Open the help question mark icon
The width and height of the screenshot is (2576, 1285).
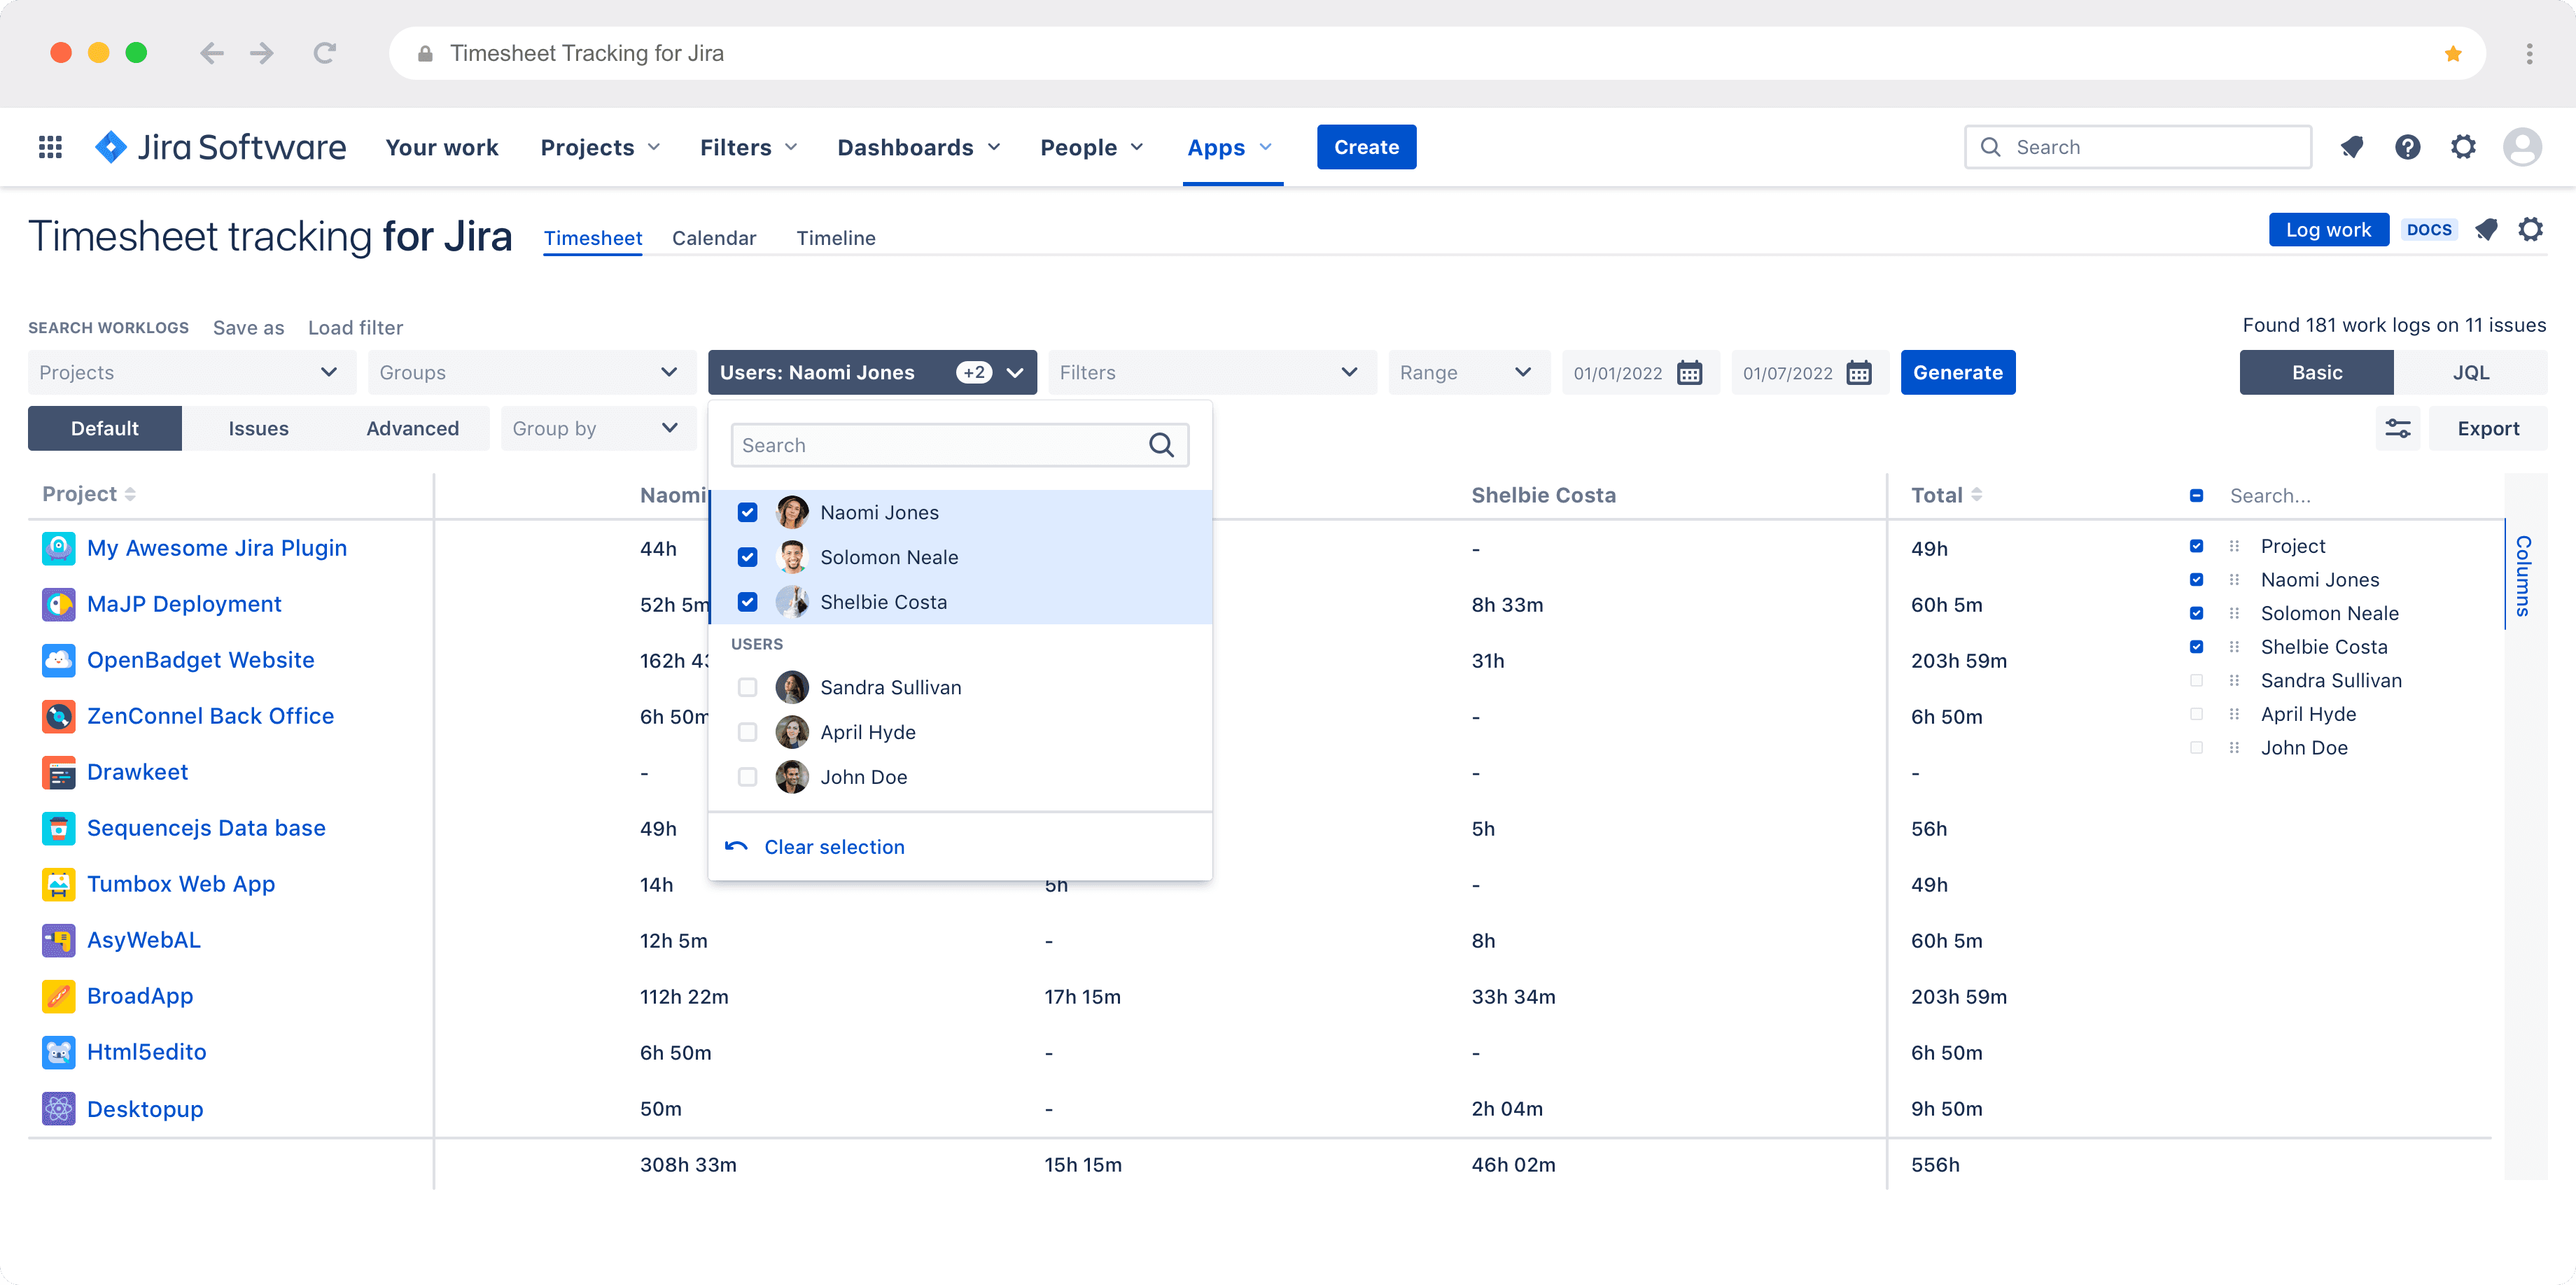(2408, 147)
